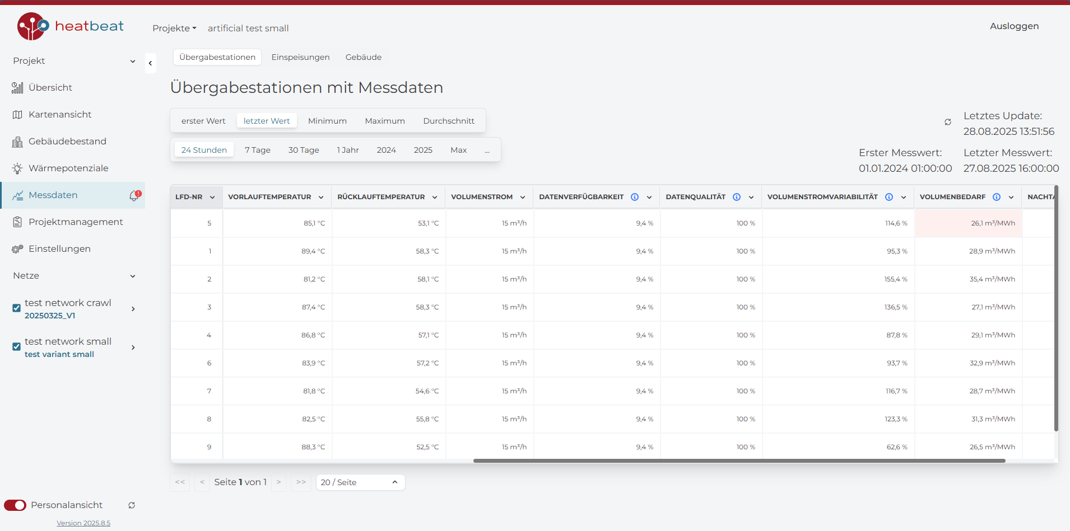Open the Messdaten notification bell

[134, 195]
